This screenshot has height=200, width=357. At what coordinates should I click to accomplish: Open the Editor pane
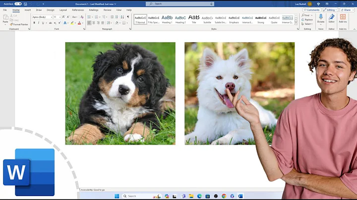coord(332,18)
